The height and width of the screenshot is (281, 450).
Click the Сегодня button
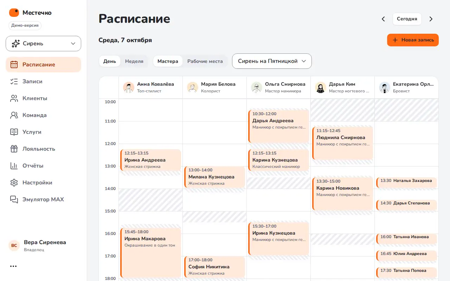407,19
